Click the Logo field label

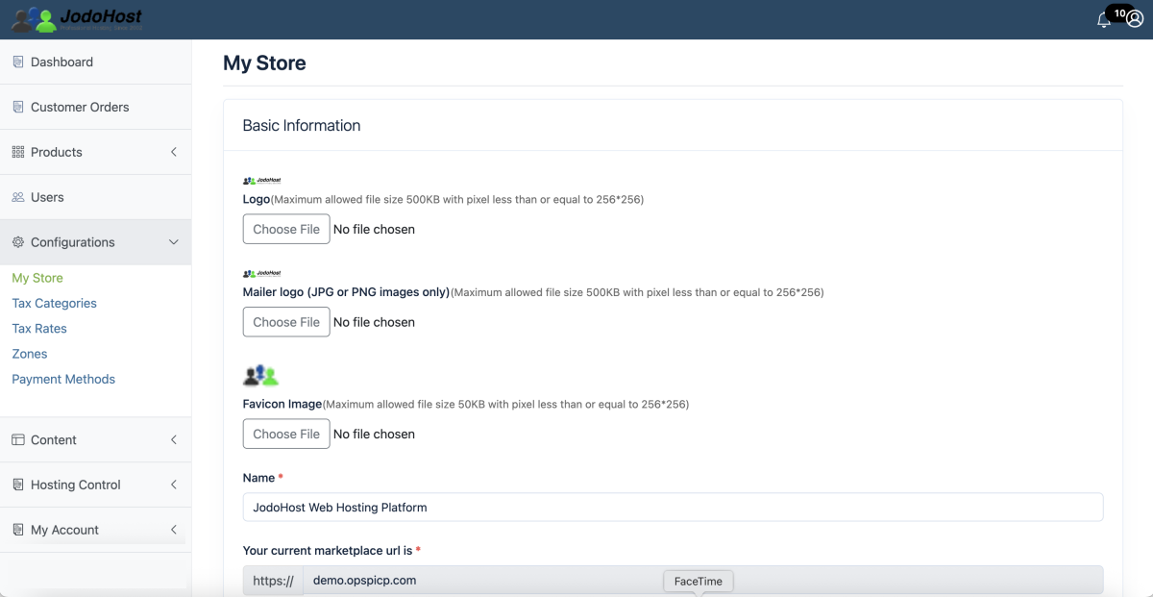257,200
